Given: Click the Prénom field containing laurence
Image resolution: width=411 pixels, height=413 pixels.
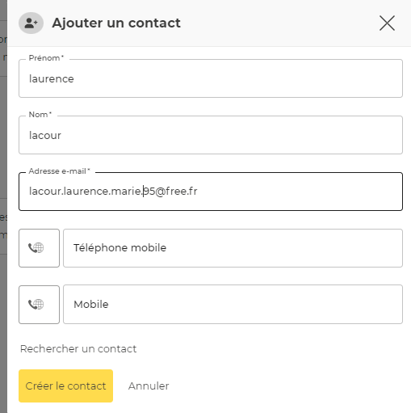Looking at the screenshot, I should click(x=211, y=78).
